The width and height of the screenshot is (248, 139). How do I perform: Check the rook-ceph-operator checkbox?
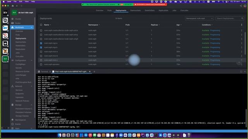41,64
